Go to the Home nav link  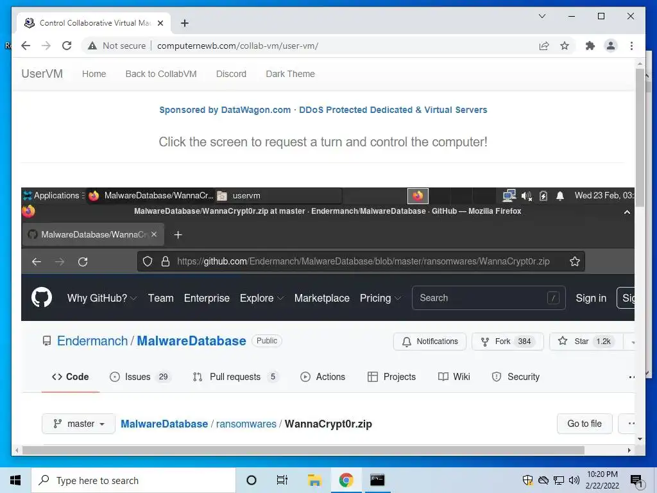[x=94, y=74]
